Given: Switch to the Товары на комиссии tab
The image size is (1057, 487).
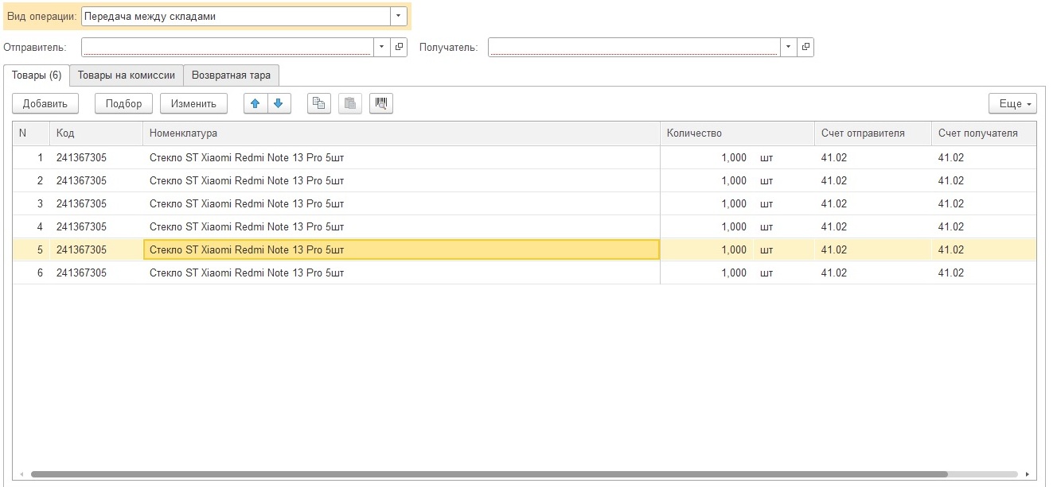Looking at the screenshot, I should coord(127,75).
